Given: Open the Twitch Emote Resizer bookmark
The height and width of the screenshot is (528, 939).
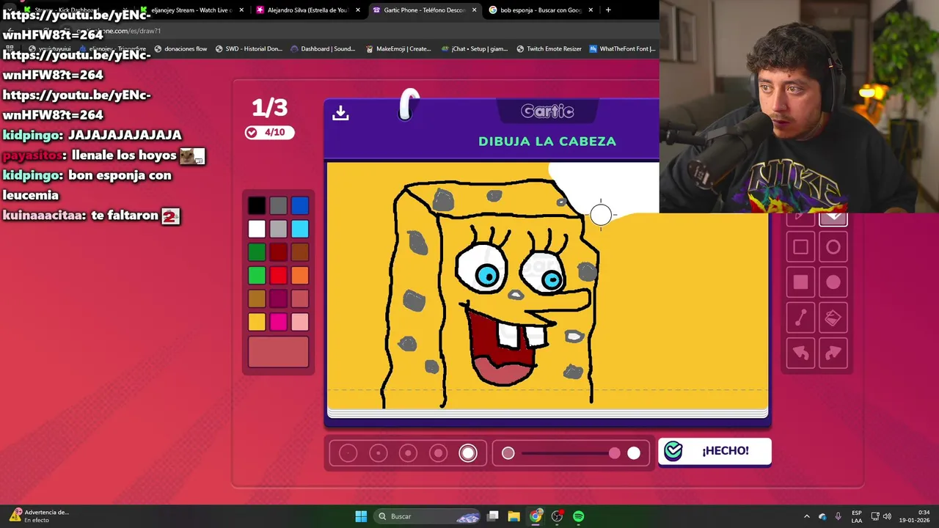Looking at the screenshot, I should coord(549,49).
